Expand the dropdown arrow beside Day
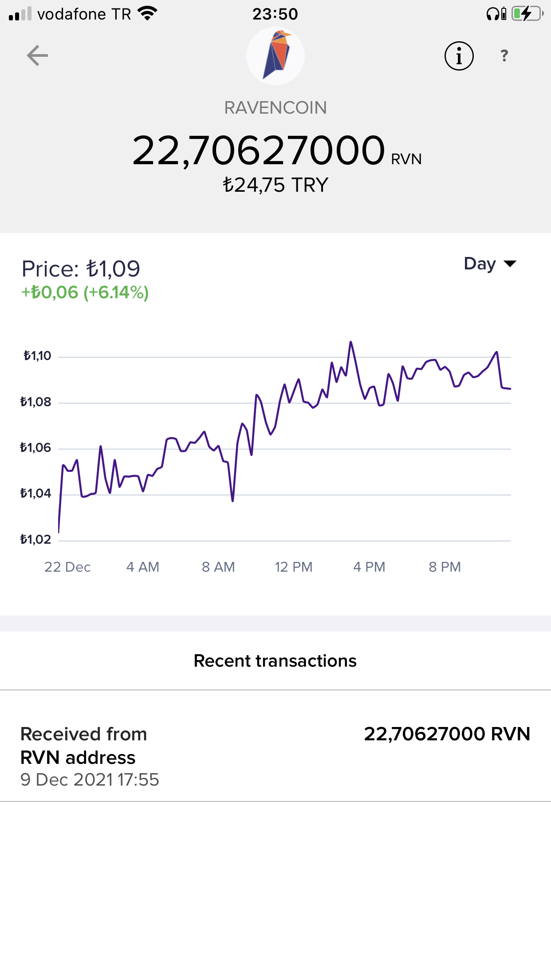 (x=510, y=264)
